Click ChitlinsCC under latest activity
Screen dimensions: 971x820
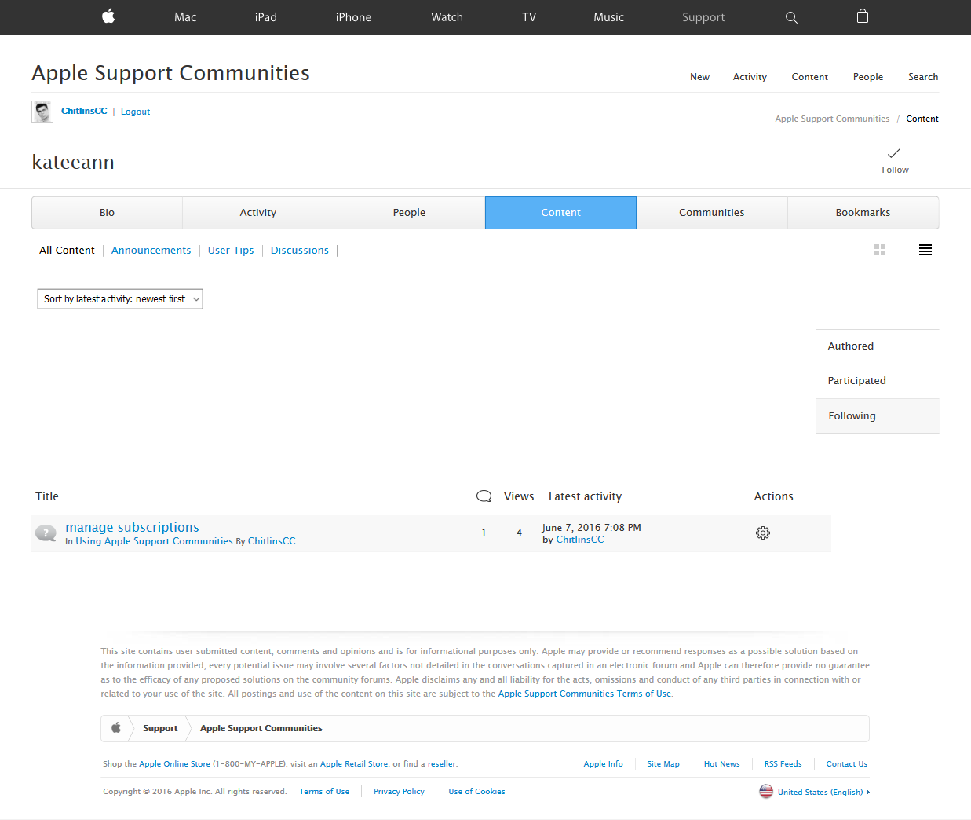pyautogui.click(x=580, y=540)
